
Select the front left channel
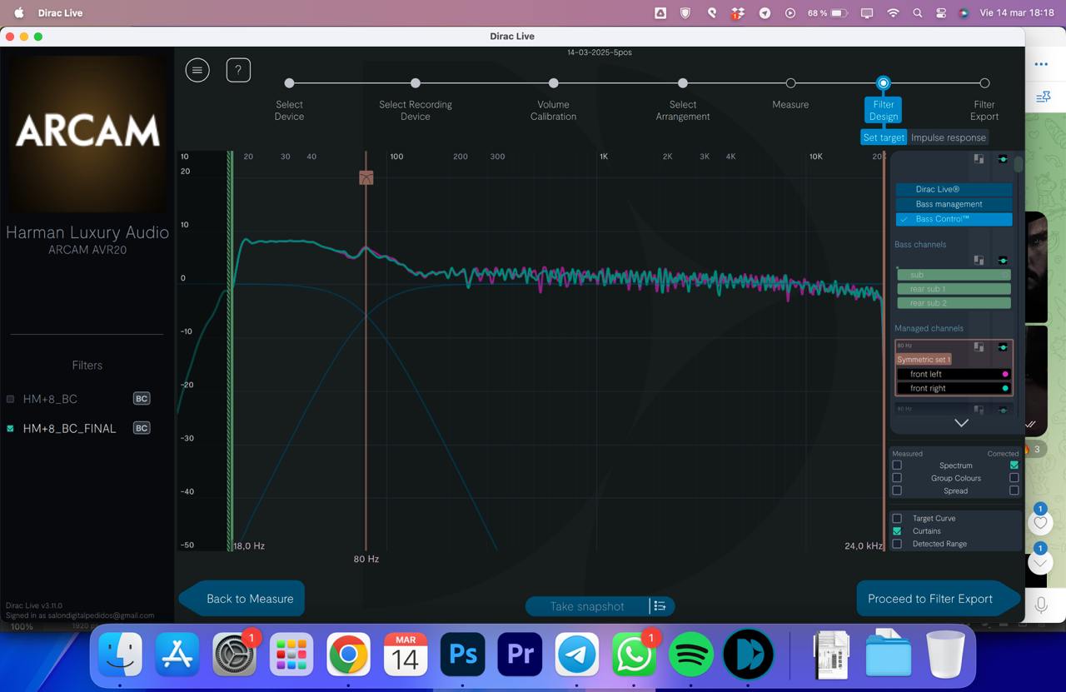954,374
